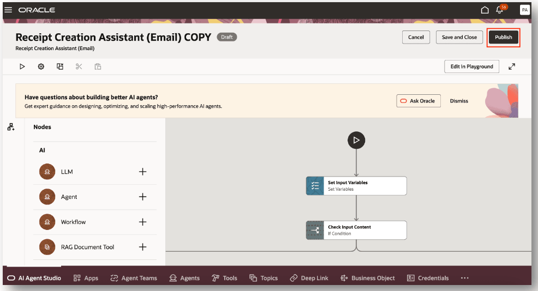Switch to the Deep Link tab
538x291 pixels.
click(x=309, y=278)
